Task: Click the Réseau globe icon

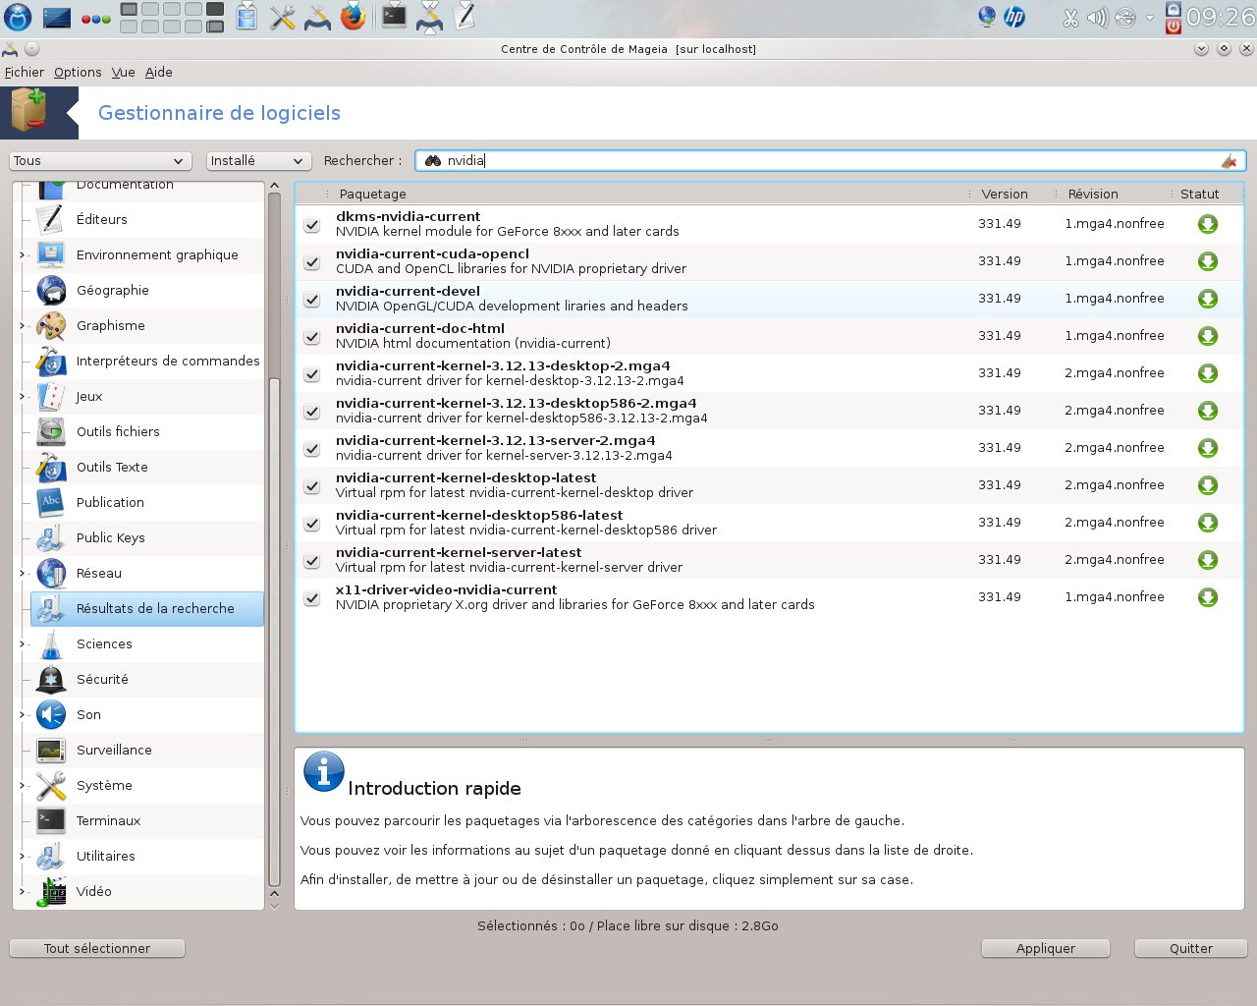Action: coord(51,573)
